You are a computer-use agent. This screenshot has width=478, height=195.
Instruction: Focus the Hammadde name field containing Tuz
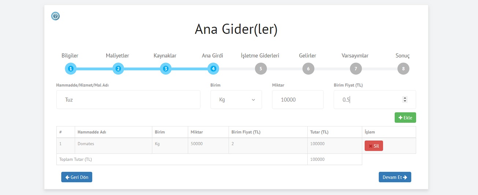[128, 100]
